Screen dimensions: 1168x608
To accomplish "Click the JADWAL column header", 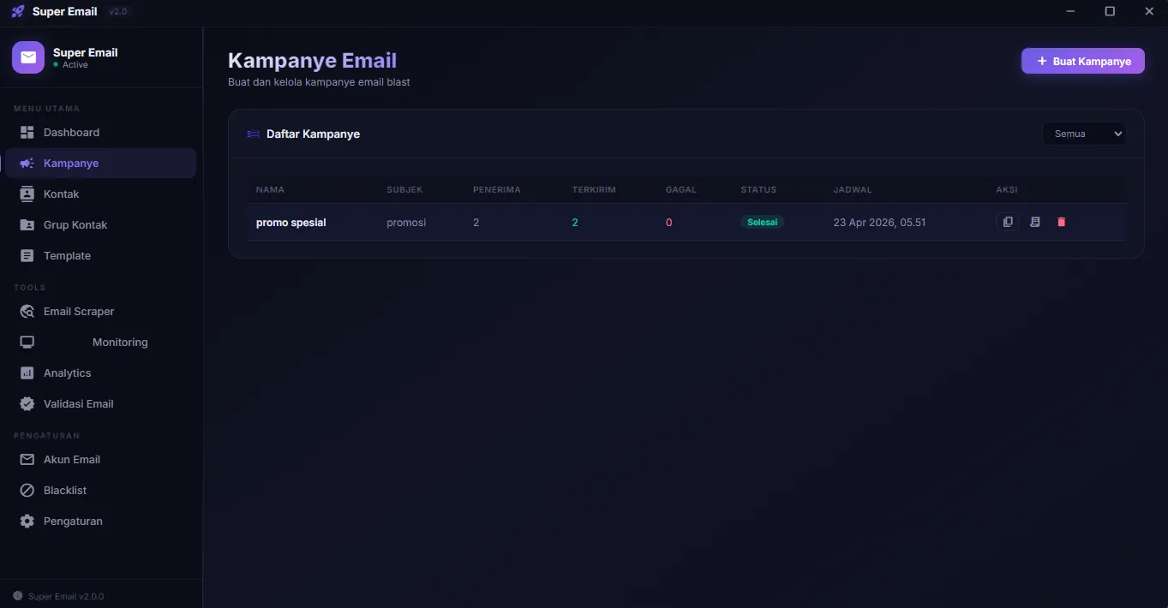I will 853,189.
